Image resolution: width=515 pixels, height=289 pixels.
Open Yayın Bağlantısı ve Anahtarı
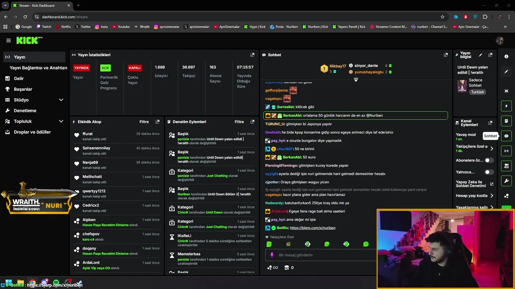click(38, 68)
